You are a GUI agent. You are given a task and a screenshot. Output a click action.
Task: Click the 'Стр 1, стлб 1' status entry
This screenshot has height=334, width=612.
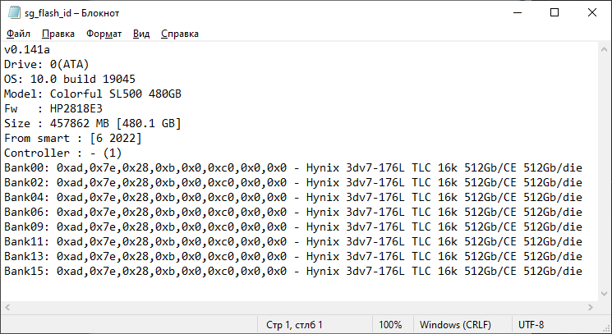pos(294,325)
